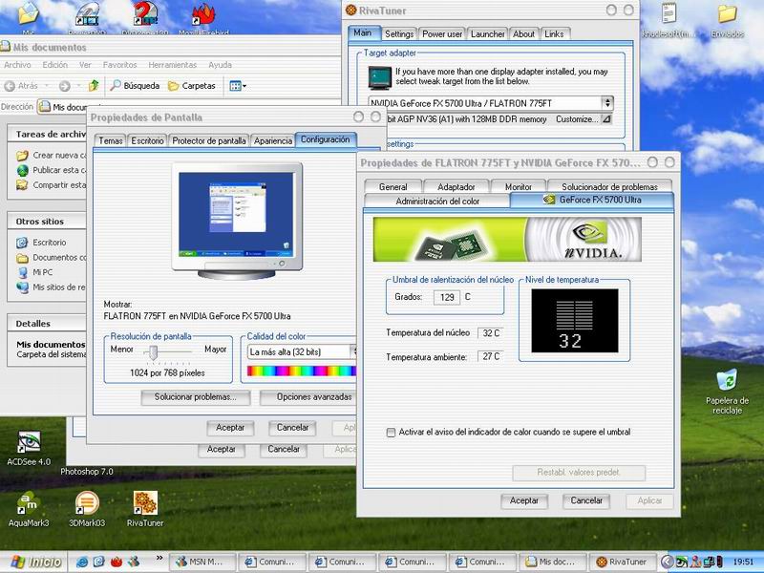Go up one folder in Mis documentos

(94, 86)
